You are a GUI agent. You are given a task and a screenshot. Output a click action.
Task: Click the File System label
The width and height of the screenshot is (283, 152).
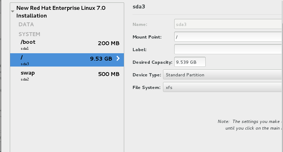(146, 88)
